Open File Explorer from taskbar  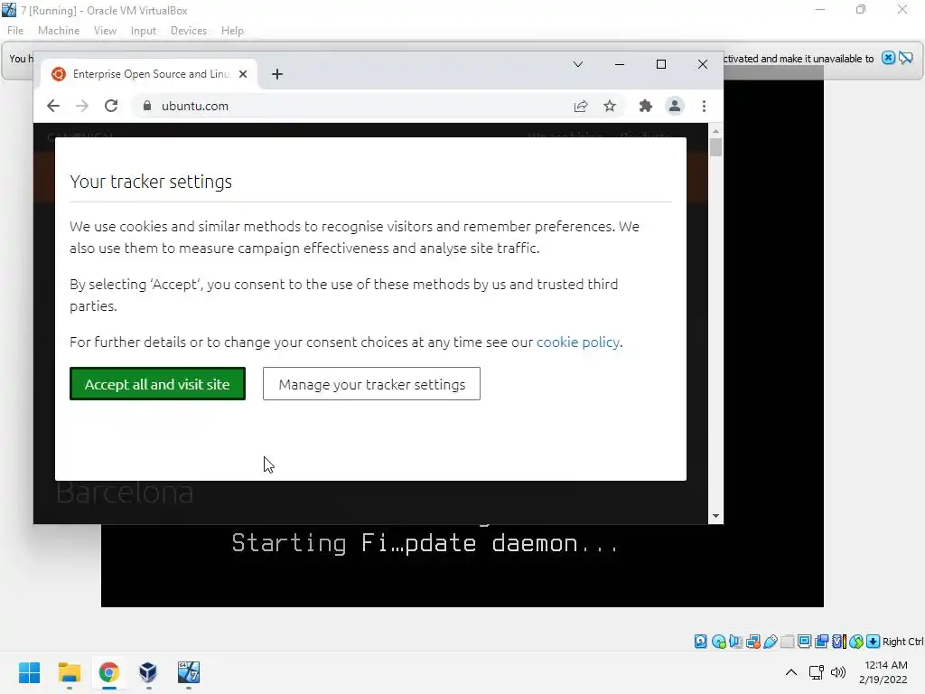coord(69,672)
